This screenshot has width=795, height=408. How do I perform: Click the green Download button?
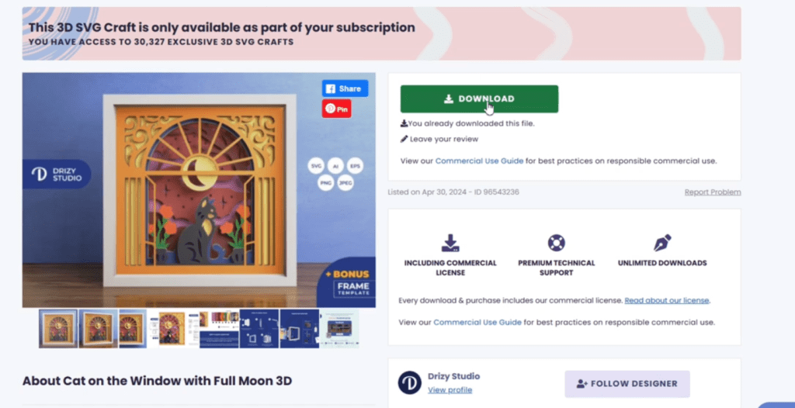479,99
